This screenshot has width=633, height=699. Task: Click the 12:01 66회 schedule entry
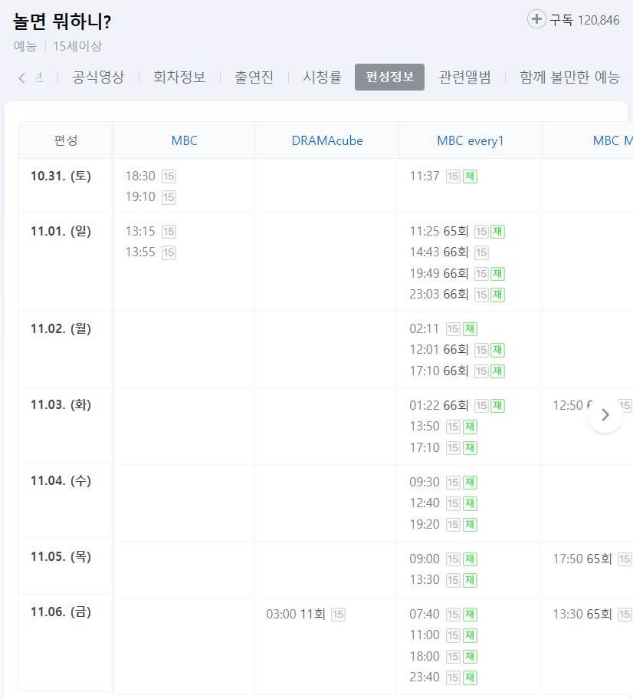[458, 350]
